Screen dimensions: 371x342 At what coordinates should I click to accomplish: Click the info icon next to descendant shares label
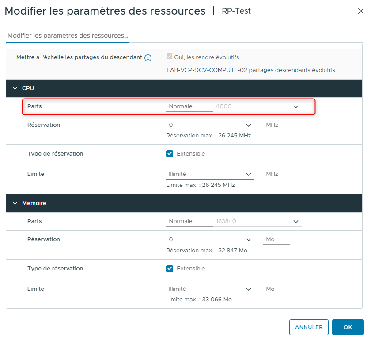pyautogui.click(x=148, y=58)
